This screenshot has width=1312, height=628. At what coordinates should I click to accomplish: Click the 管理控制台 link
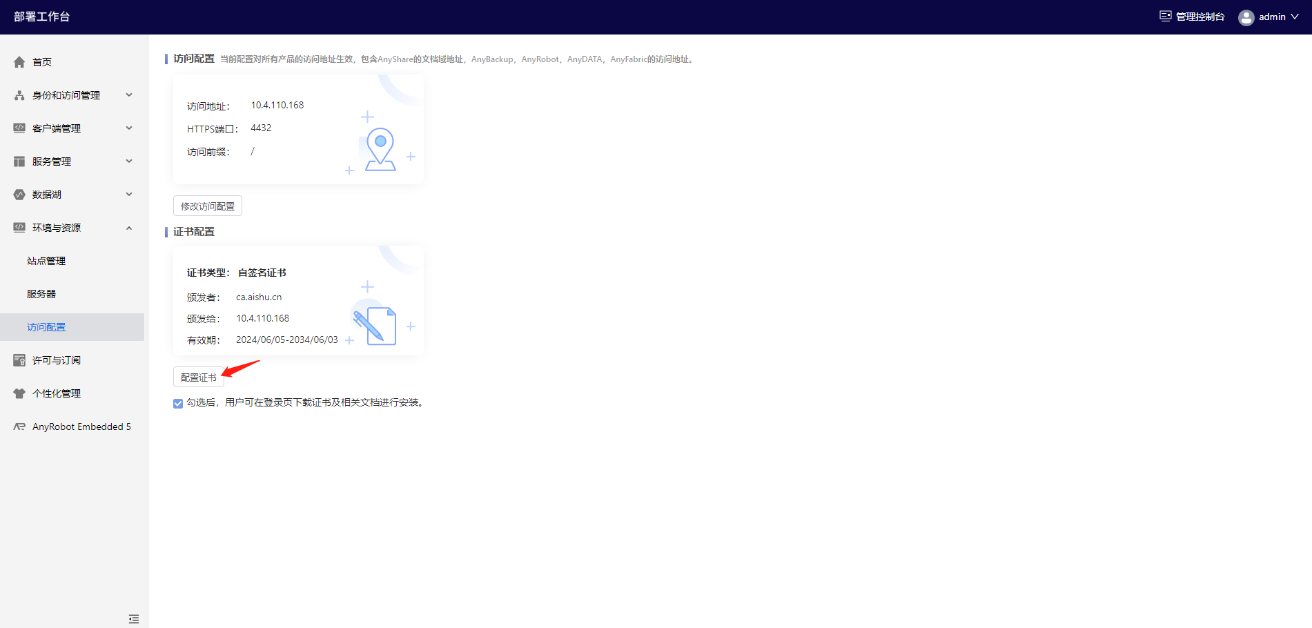1200,17
